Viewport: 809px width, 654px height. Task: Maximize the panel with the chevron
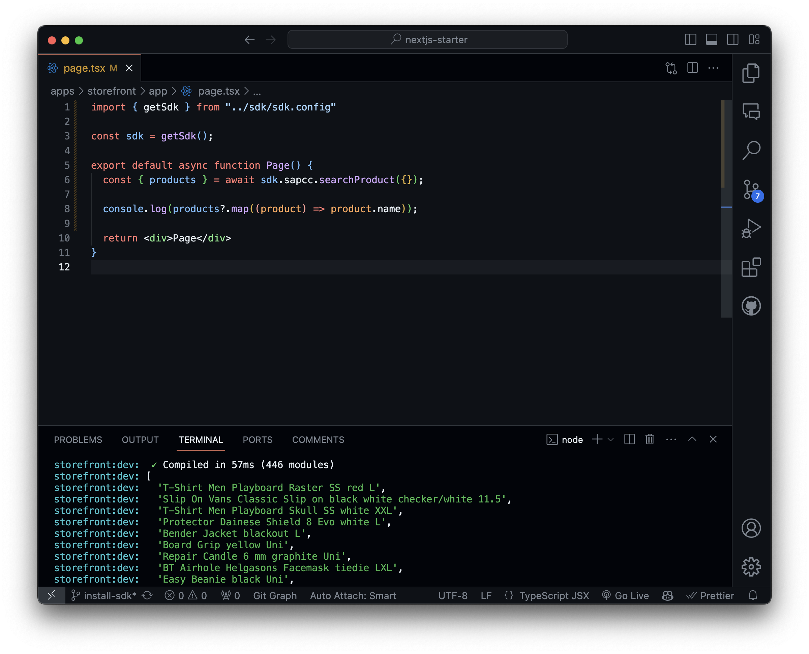point(692,439)
